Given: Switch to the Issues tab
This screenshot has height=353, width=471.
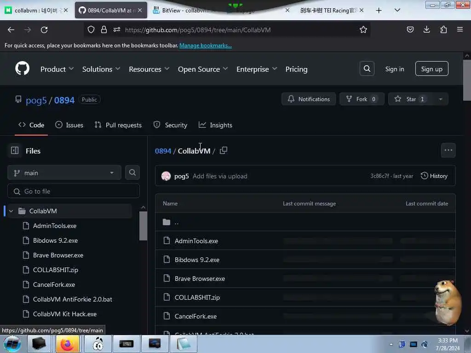Looking at the screenshot, I should tap(69, 125).
